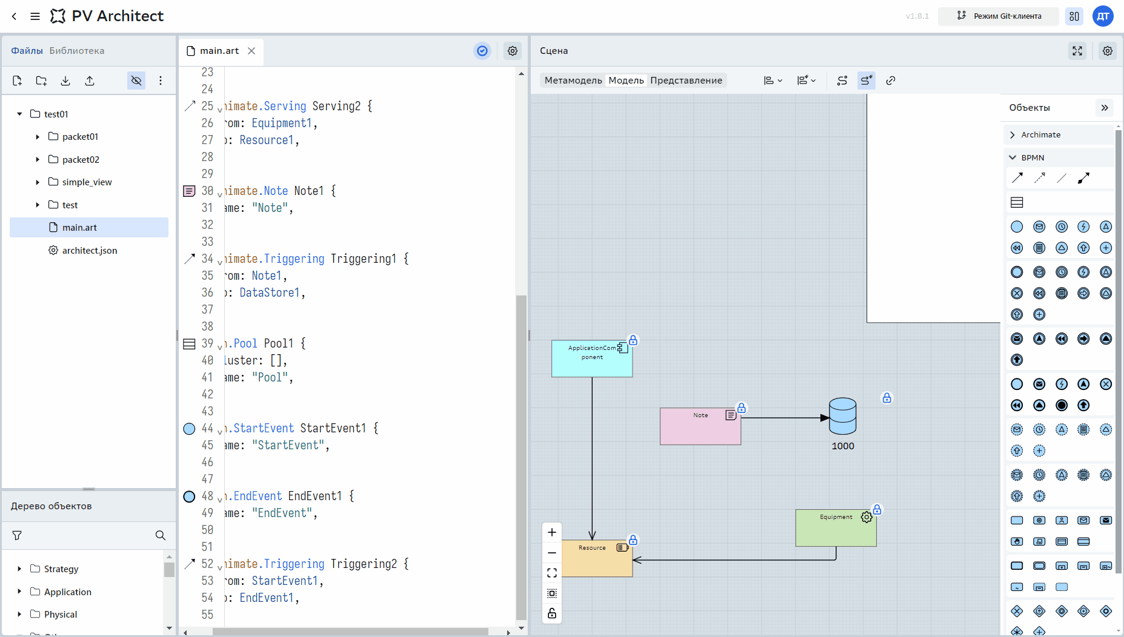Select the data store shape on canvas
This screenshot has height=637, width=1124.
coord(843,416)
